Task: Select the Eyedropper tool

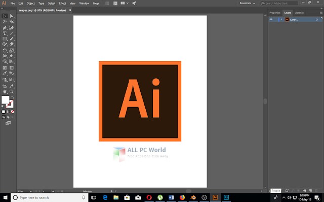Action: coord(5,73)
